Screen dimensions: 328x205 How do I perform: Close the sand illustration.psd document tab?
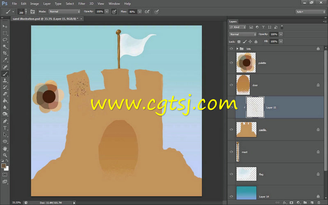[x=81, y=19]
